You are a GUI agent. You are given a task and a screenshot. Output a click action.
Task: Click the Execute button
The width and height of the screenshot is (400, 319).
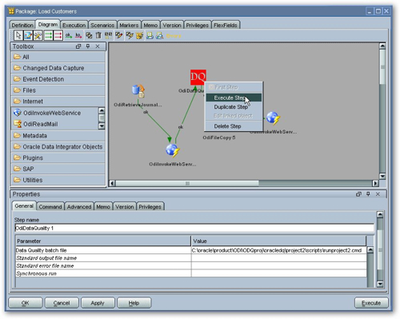pos(371,303)
